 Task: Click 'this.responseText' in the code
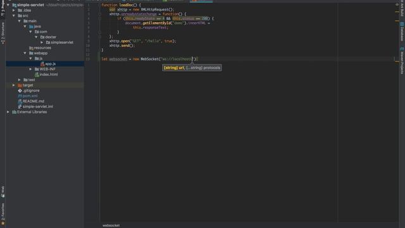[151, 27]
